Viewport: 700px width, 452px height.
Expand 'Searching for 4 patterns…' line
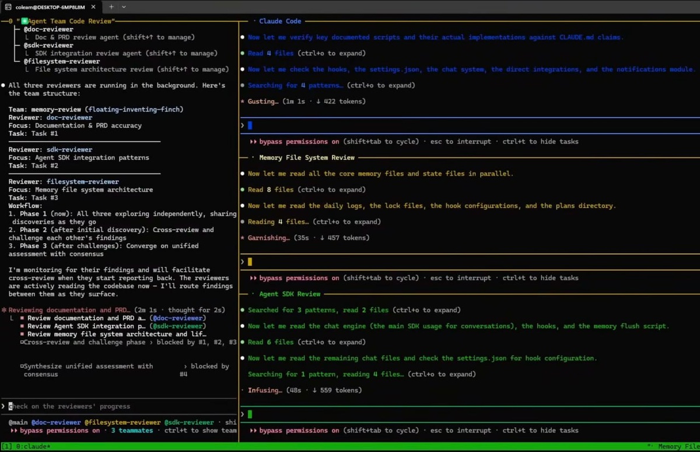tap(331, 85)
